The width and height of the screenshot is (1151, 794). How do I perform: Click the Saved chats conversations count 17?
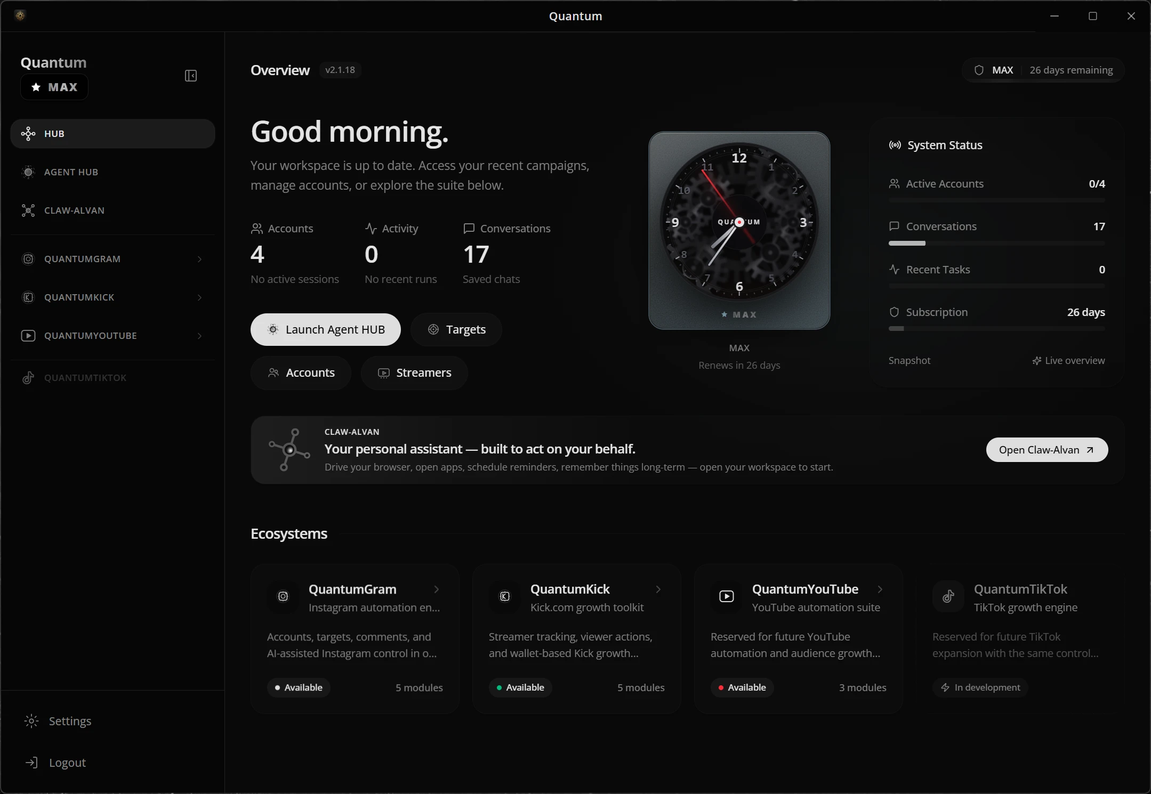point(476,255)
